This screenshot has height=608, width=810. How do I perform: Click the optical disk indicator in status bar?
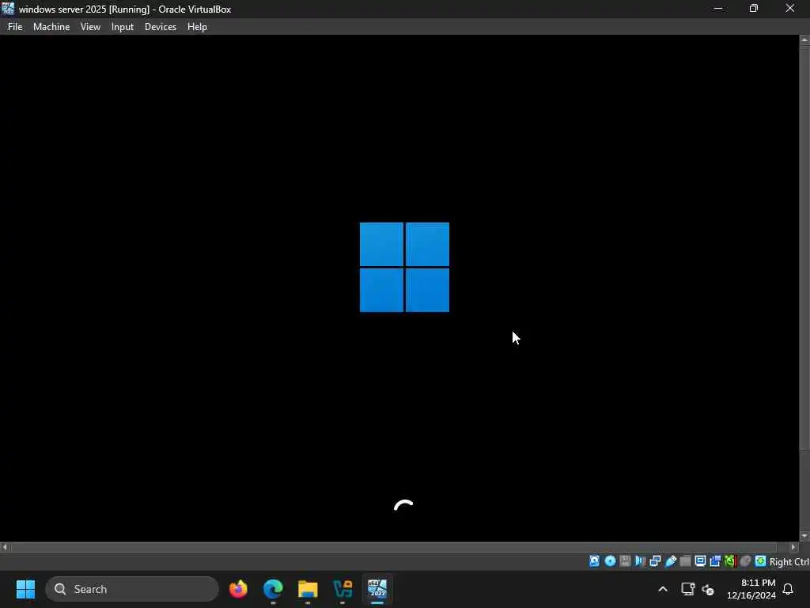tap(610, 561)
